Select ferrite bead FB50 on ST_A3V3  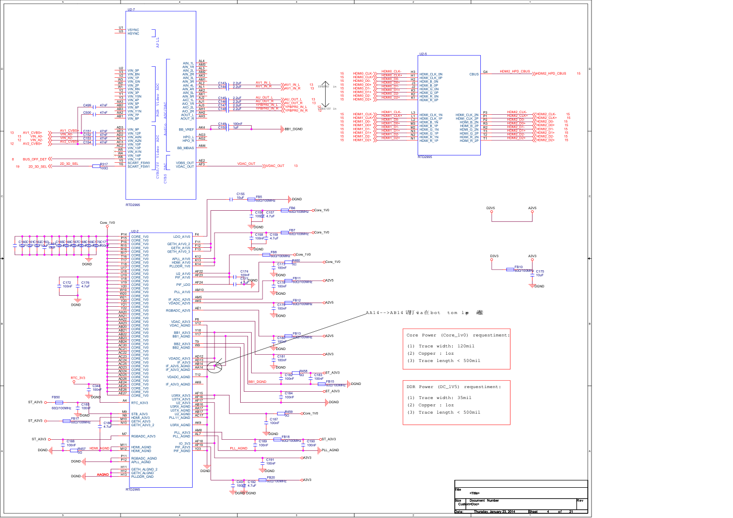click(x=59, y=402)
